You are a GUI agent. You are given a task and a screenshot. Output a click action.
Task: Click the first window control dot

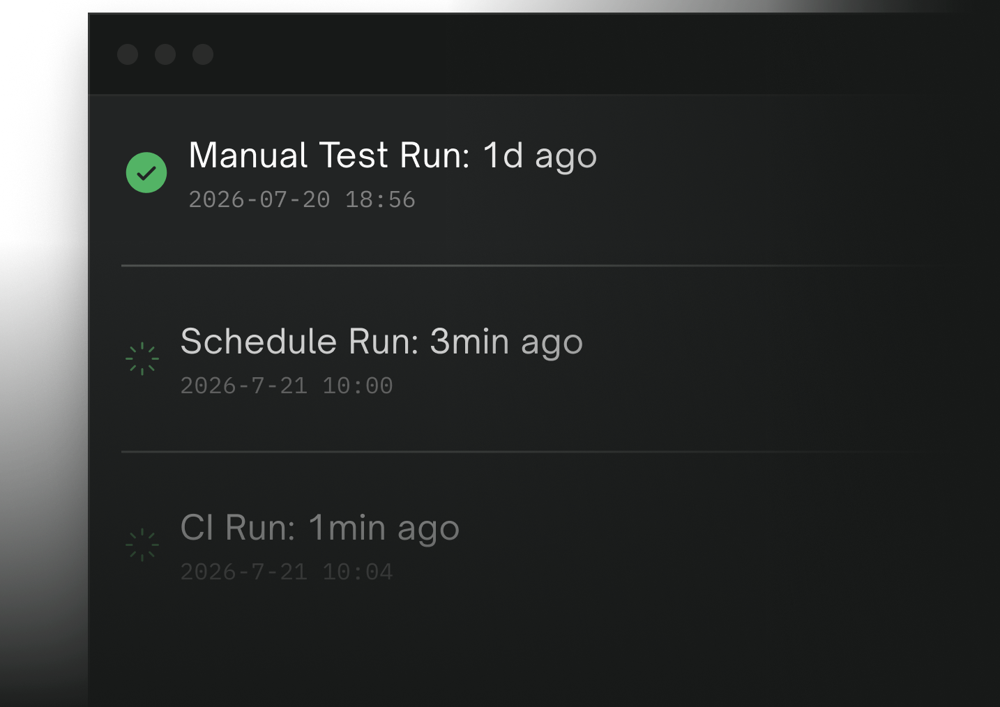pyautogui.click(x=128, y=54)
